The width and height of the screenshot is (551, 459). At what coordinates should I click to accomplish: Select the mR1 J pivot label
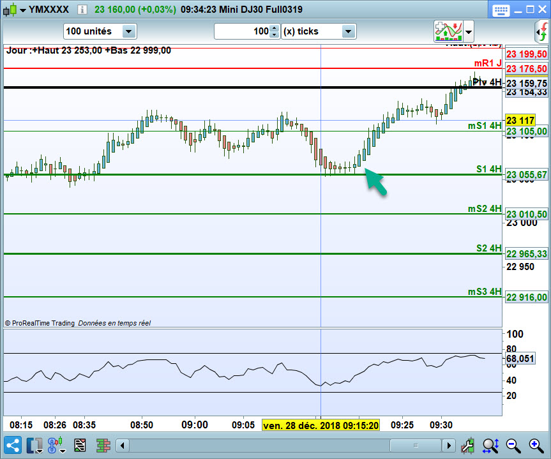pyautogui.click(x=488, y=63)
